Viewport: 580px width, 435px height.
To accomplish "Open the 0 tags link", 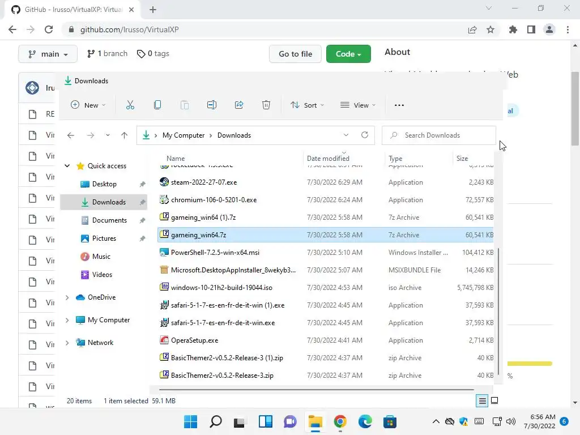I will [153, 54].
